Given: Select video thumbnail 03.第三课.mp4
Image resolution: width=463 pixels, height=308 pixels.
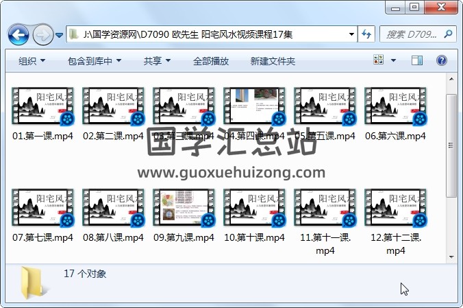Looking at the screenshot, I should click(x=184, y=106).
